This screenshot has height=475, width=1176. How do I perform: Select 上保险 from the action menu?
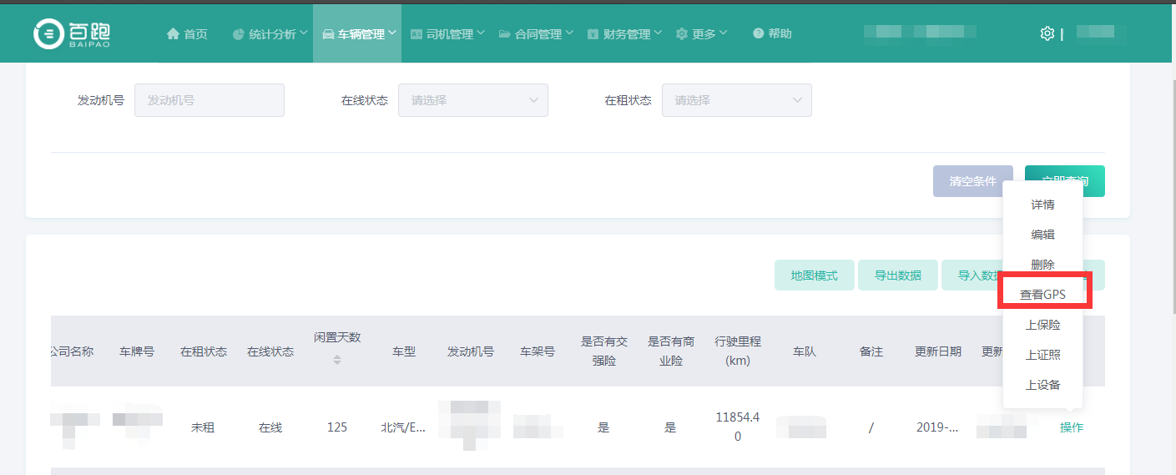(1042, 325)
